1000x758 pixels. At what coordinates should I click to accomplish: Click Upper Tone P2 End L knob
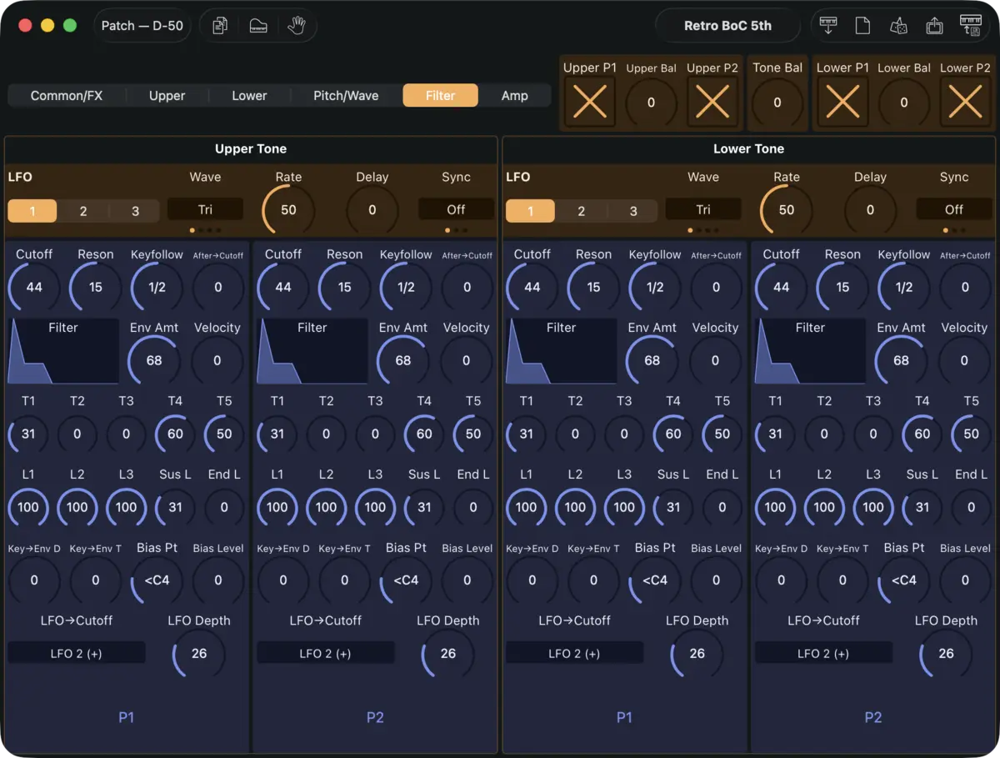click(473, 507)
